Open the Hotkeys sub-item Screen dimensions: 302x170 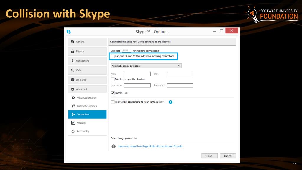[87, 123]
